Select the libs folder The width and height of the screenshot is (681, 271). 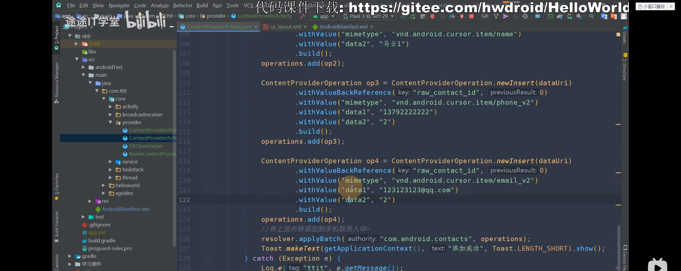point(88,52)
